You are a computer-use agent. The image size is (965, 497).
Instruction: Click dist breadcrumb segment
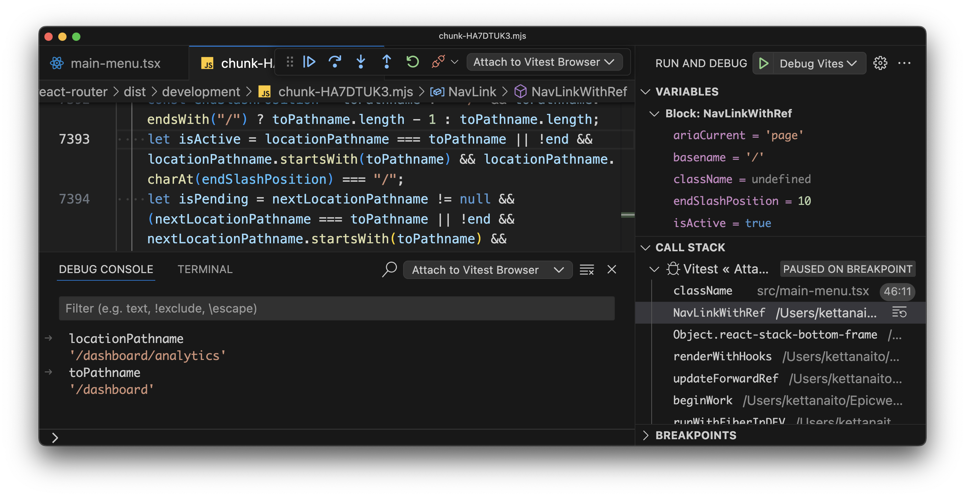click(134, 92)
